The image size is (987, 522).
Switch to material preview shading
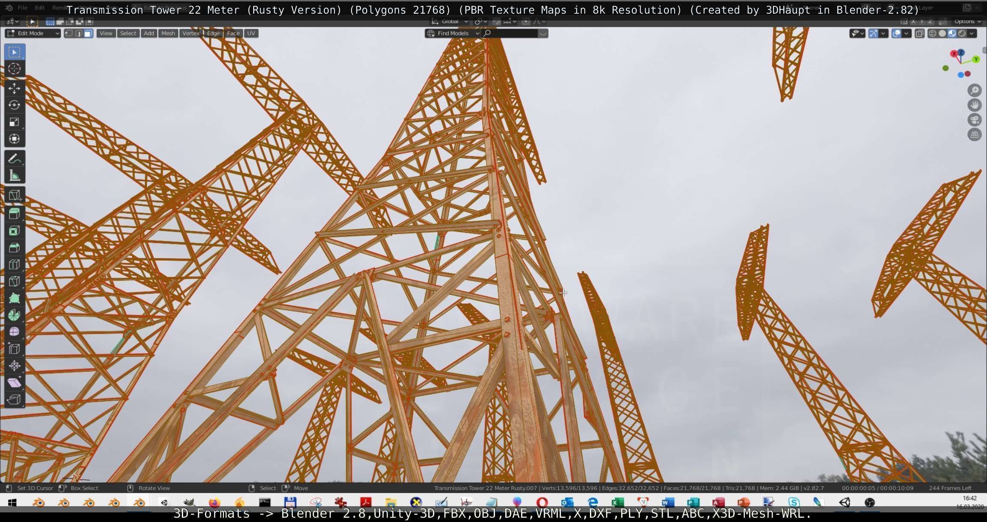pyautogui.click(x=952, y=33)
